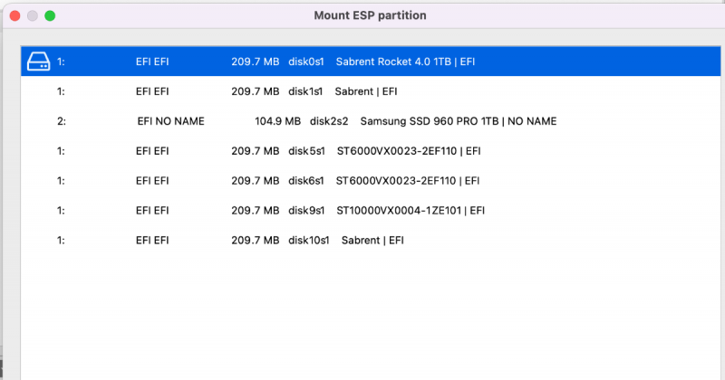This screenshot has height=380, width=725.
Task: Choose the Samsung SSD 960 PRO 1TB partition
Action: (458, 121)
